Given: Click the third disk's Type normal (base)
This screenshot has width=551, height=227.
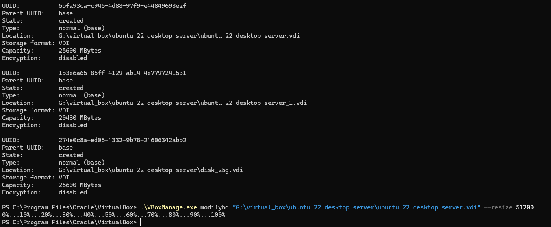Looking at the screenshot, I should [82, 163].
